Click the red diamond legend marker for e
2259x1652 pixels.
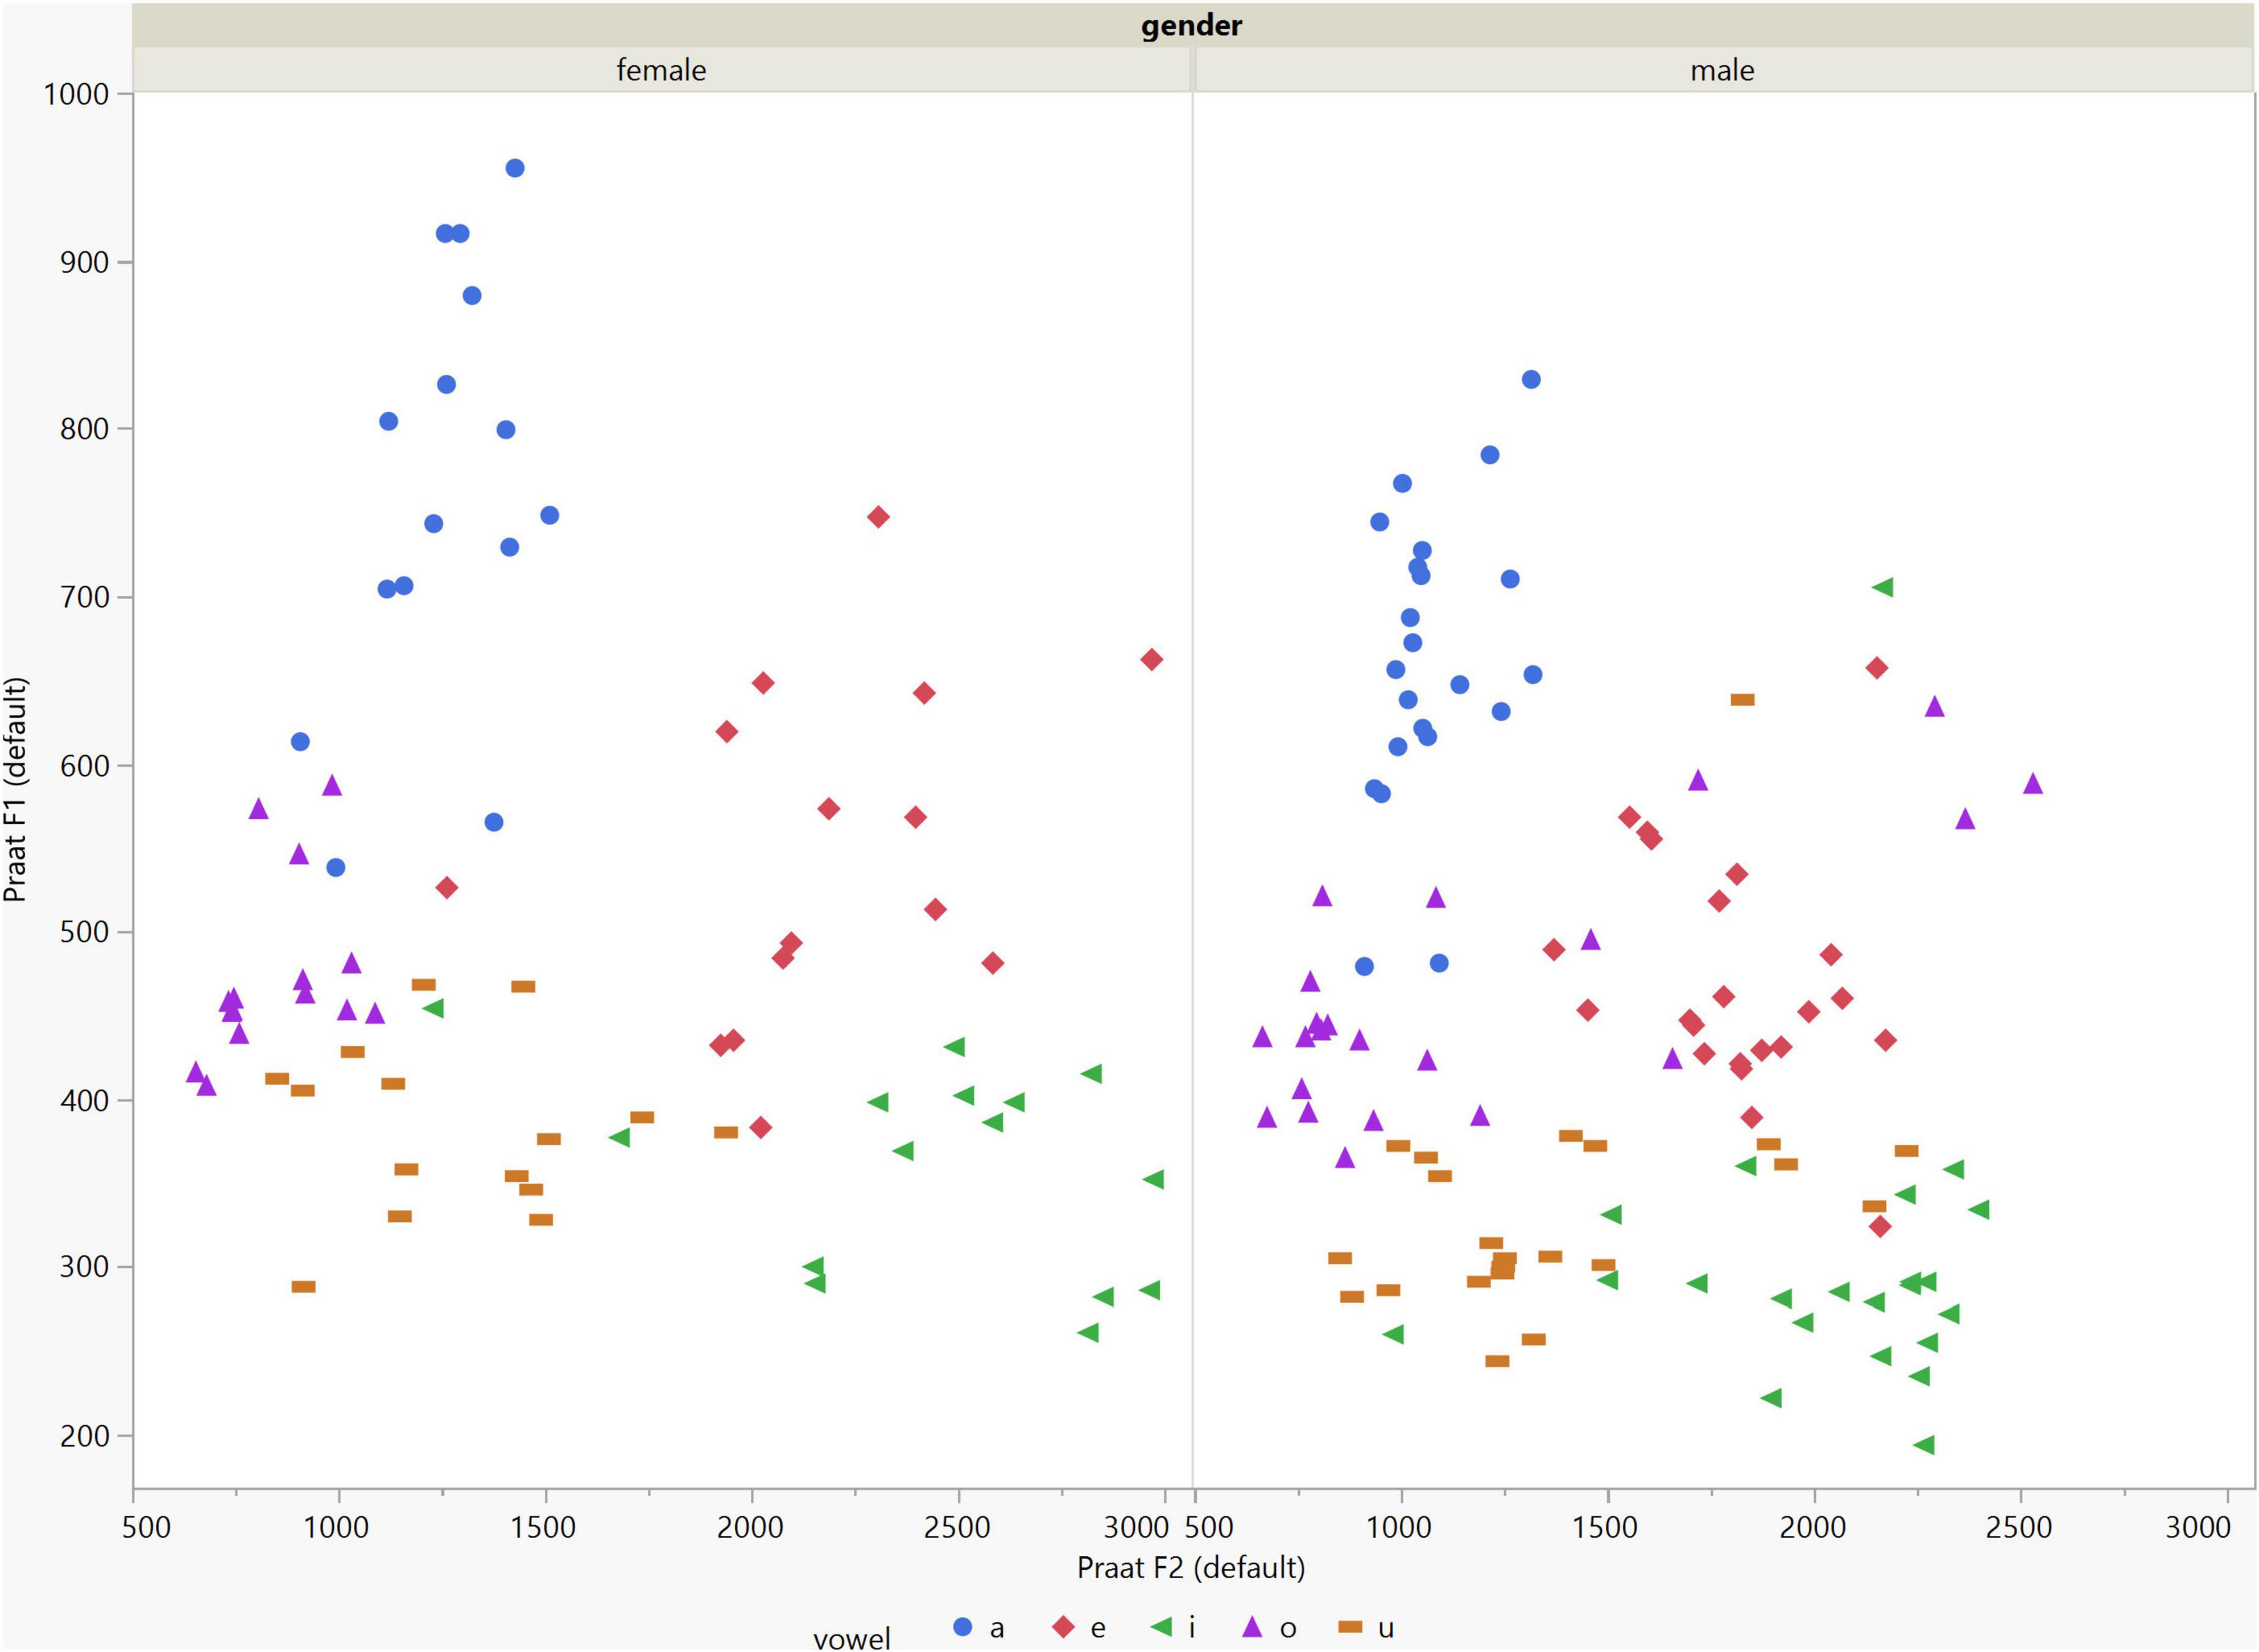tap(1063, 1627)
